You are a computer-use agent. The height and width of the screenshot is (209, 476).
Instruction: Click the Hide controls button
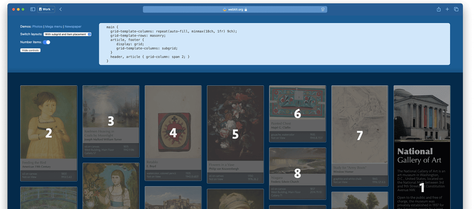[x=30, y=50]
